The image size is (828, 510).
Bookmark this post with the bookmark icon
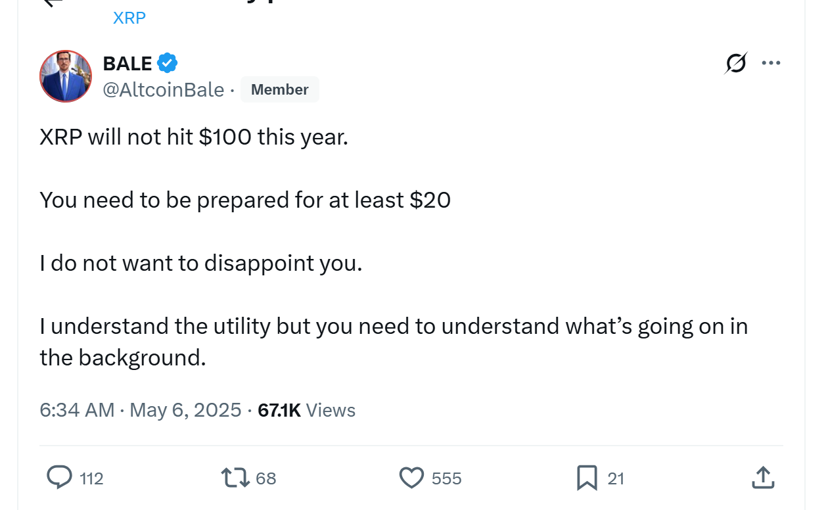[586, 478]
